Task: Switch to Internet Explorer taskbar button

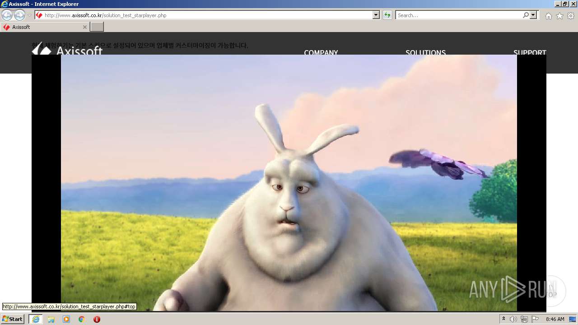Action: 36,319
